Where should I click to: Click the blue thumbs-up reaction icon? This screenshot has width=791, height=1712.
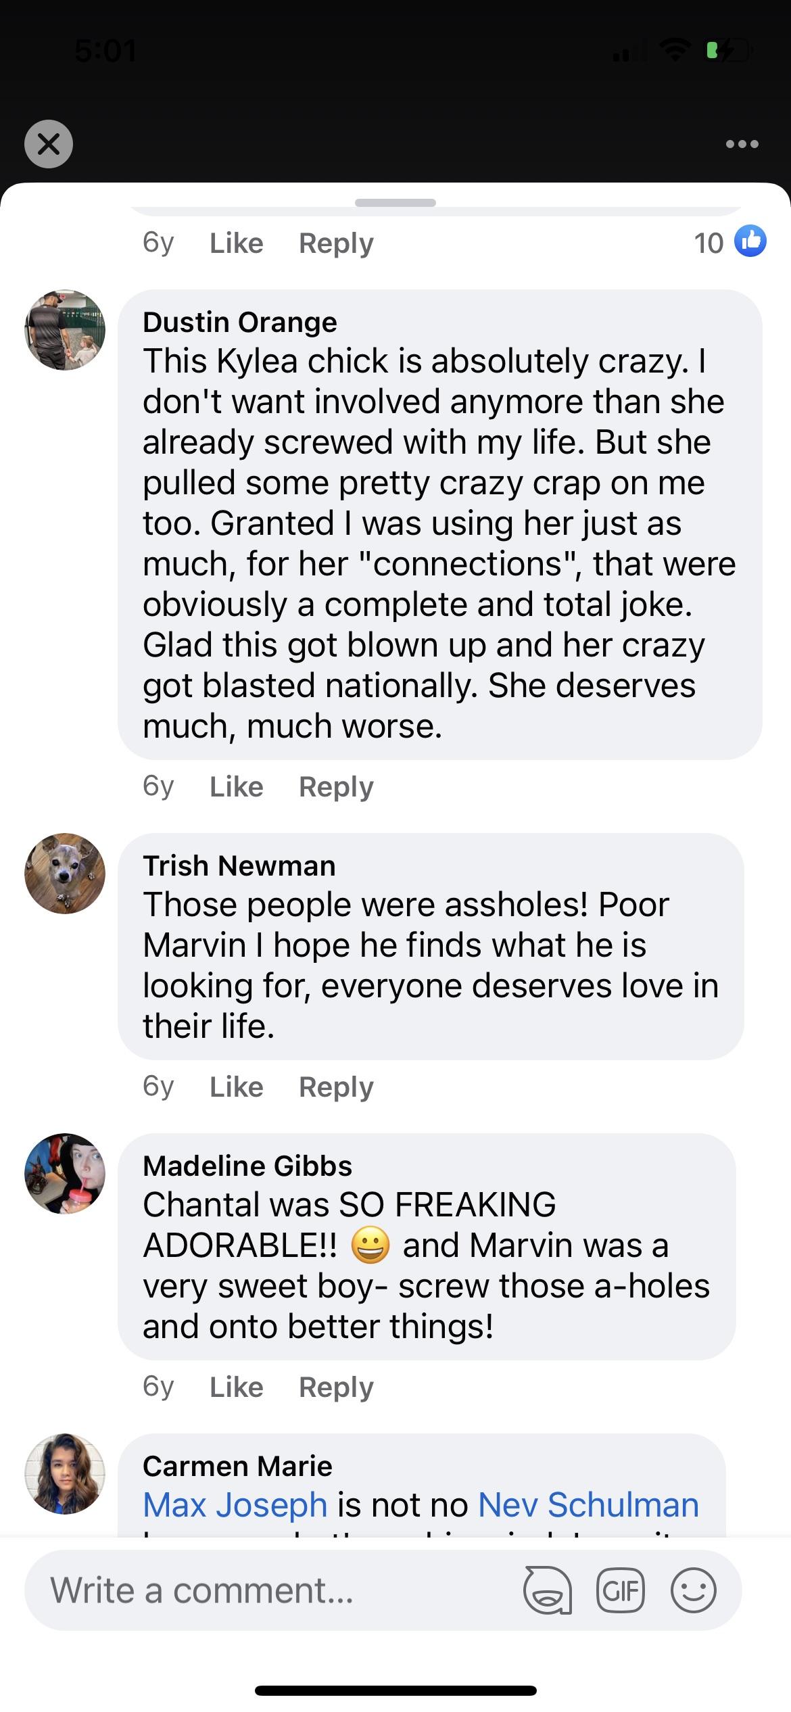pyautogui.click(x=750, y=241)
